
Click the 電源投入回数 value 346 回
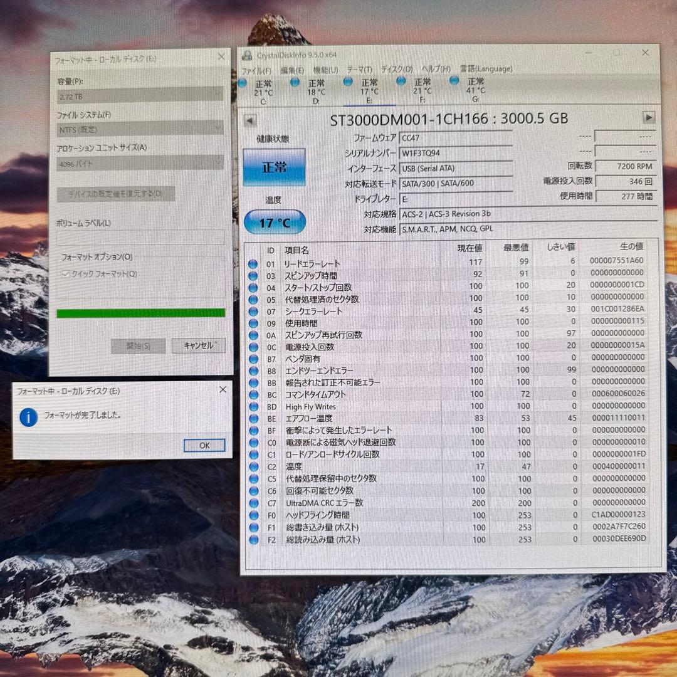tap(626, 182)
